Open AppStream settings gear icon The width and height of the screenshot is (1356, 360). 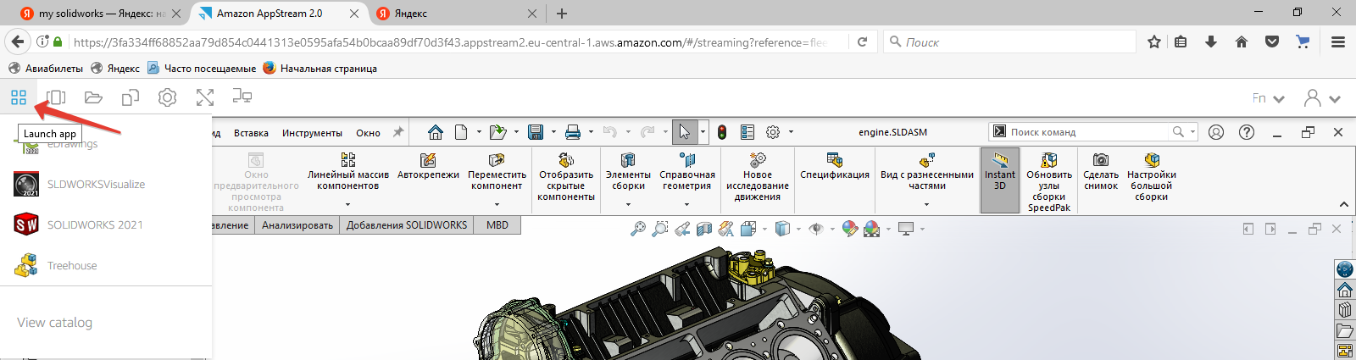[168, 97]
